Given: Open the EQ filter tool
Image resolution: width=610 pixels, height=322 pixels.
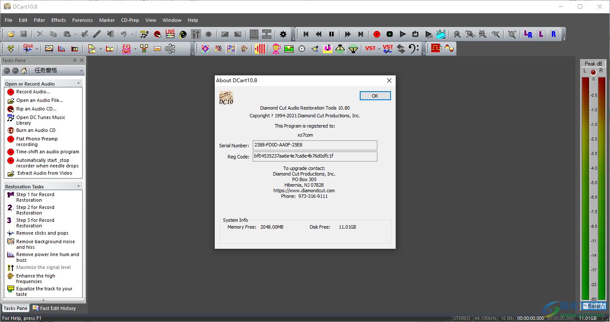Looking at the screenshot, I should click(x=126, y=49).
